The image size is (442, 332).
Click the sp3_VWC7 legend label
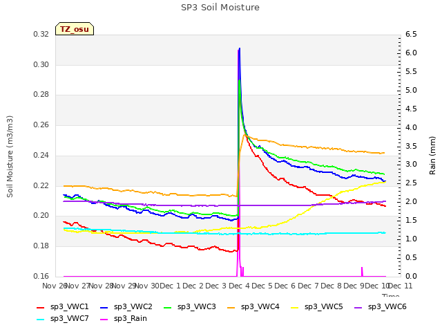click(69, 319)
